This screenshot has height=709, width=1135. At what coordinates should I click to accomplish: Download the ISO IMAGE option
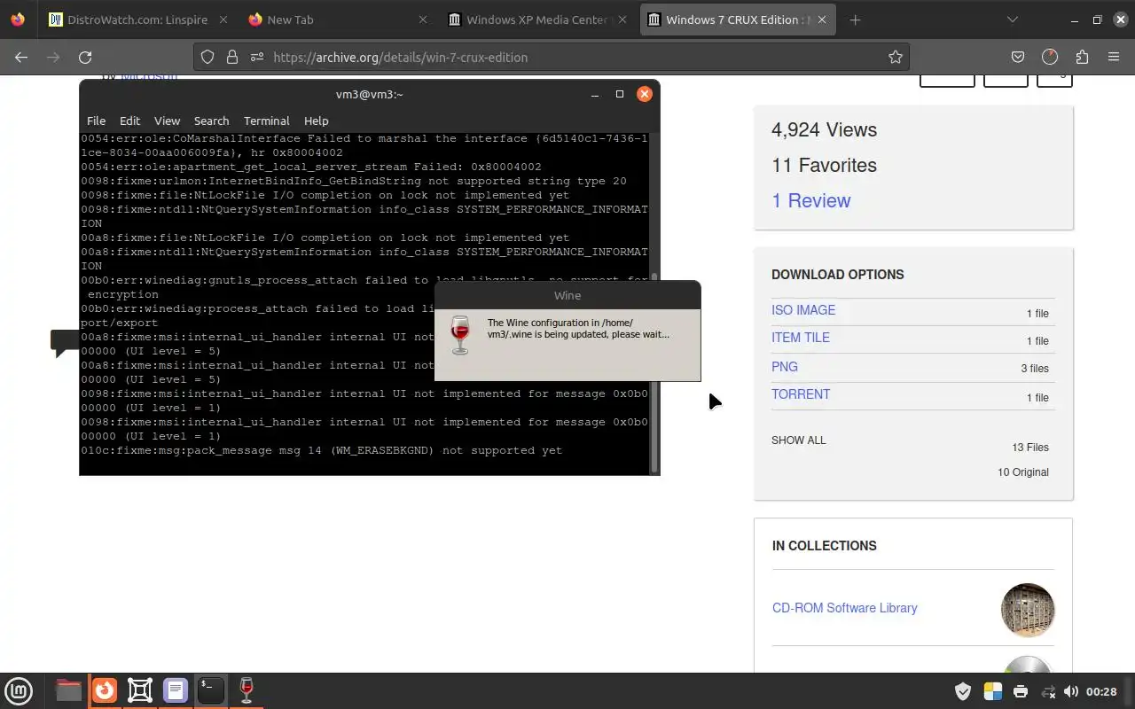pos(803,310)
